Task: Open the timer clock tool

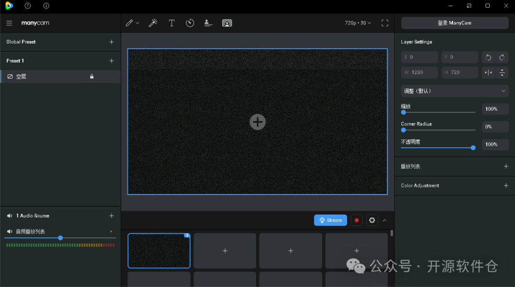Action: pyautogui.click(x=190, y=23)
